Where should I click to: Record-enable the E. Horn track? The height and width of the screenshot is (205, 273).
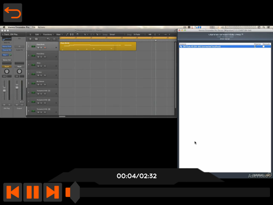point(45,75)
